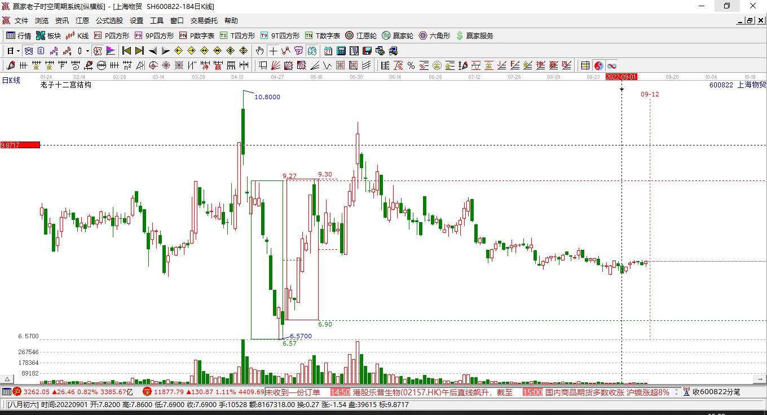Click the 赢 line tool icon
The width and height of the screenshot is (767, 415).
click(218, 65)
